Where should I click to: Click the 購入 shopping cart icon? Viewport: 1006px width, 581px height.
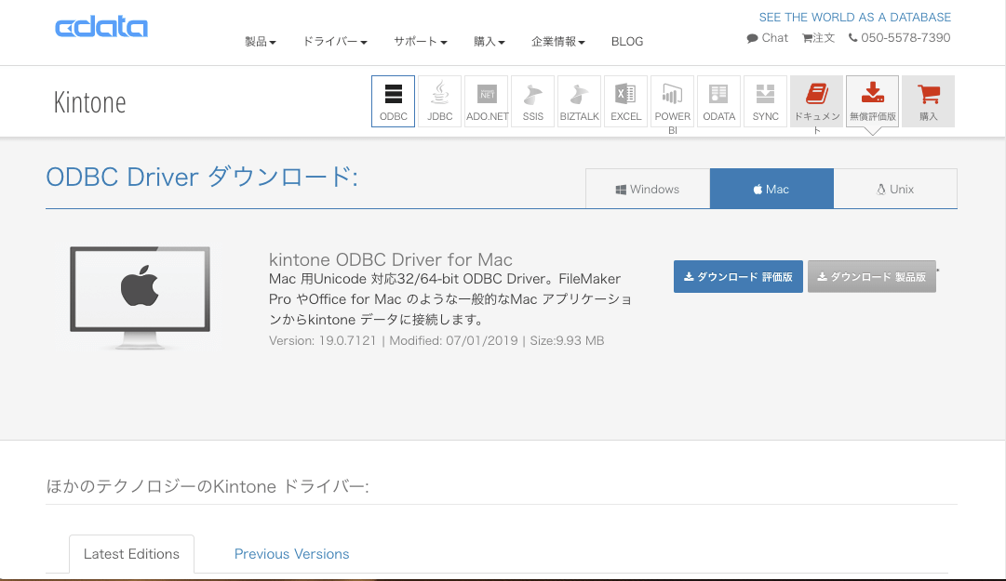929,101
